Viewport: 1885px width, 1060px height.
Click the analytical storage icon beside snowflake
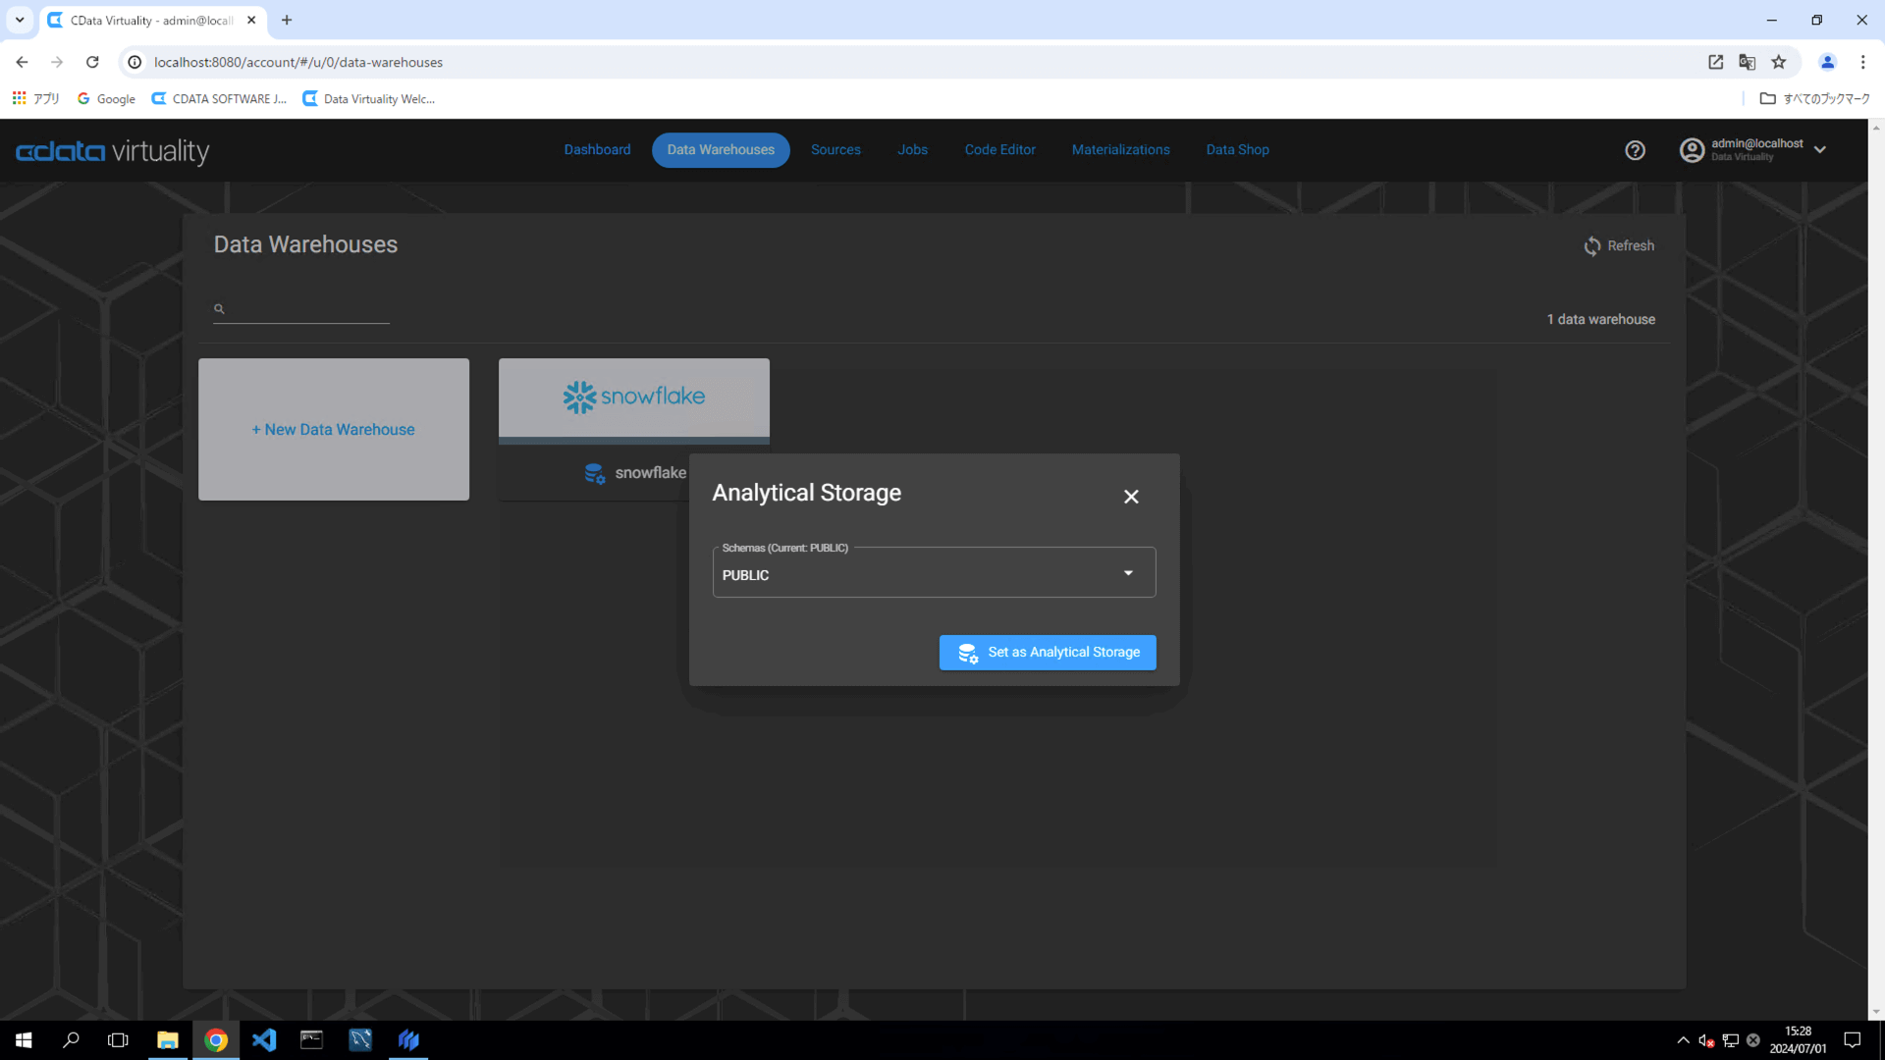click(594, 473)
